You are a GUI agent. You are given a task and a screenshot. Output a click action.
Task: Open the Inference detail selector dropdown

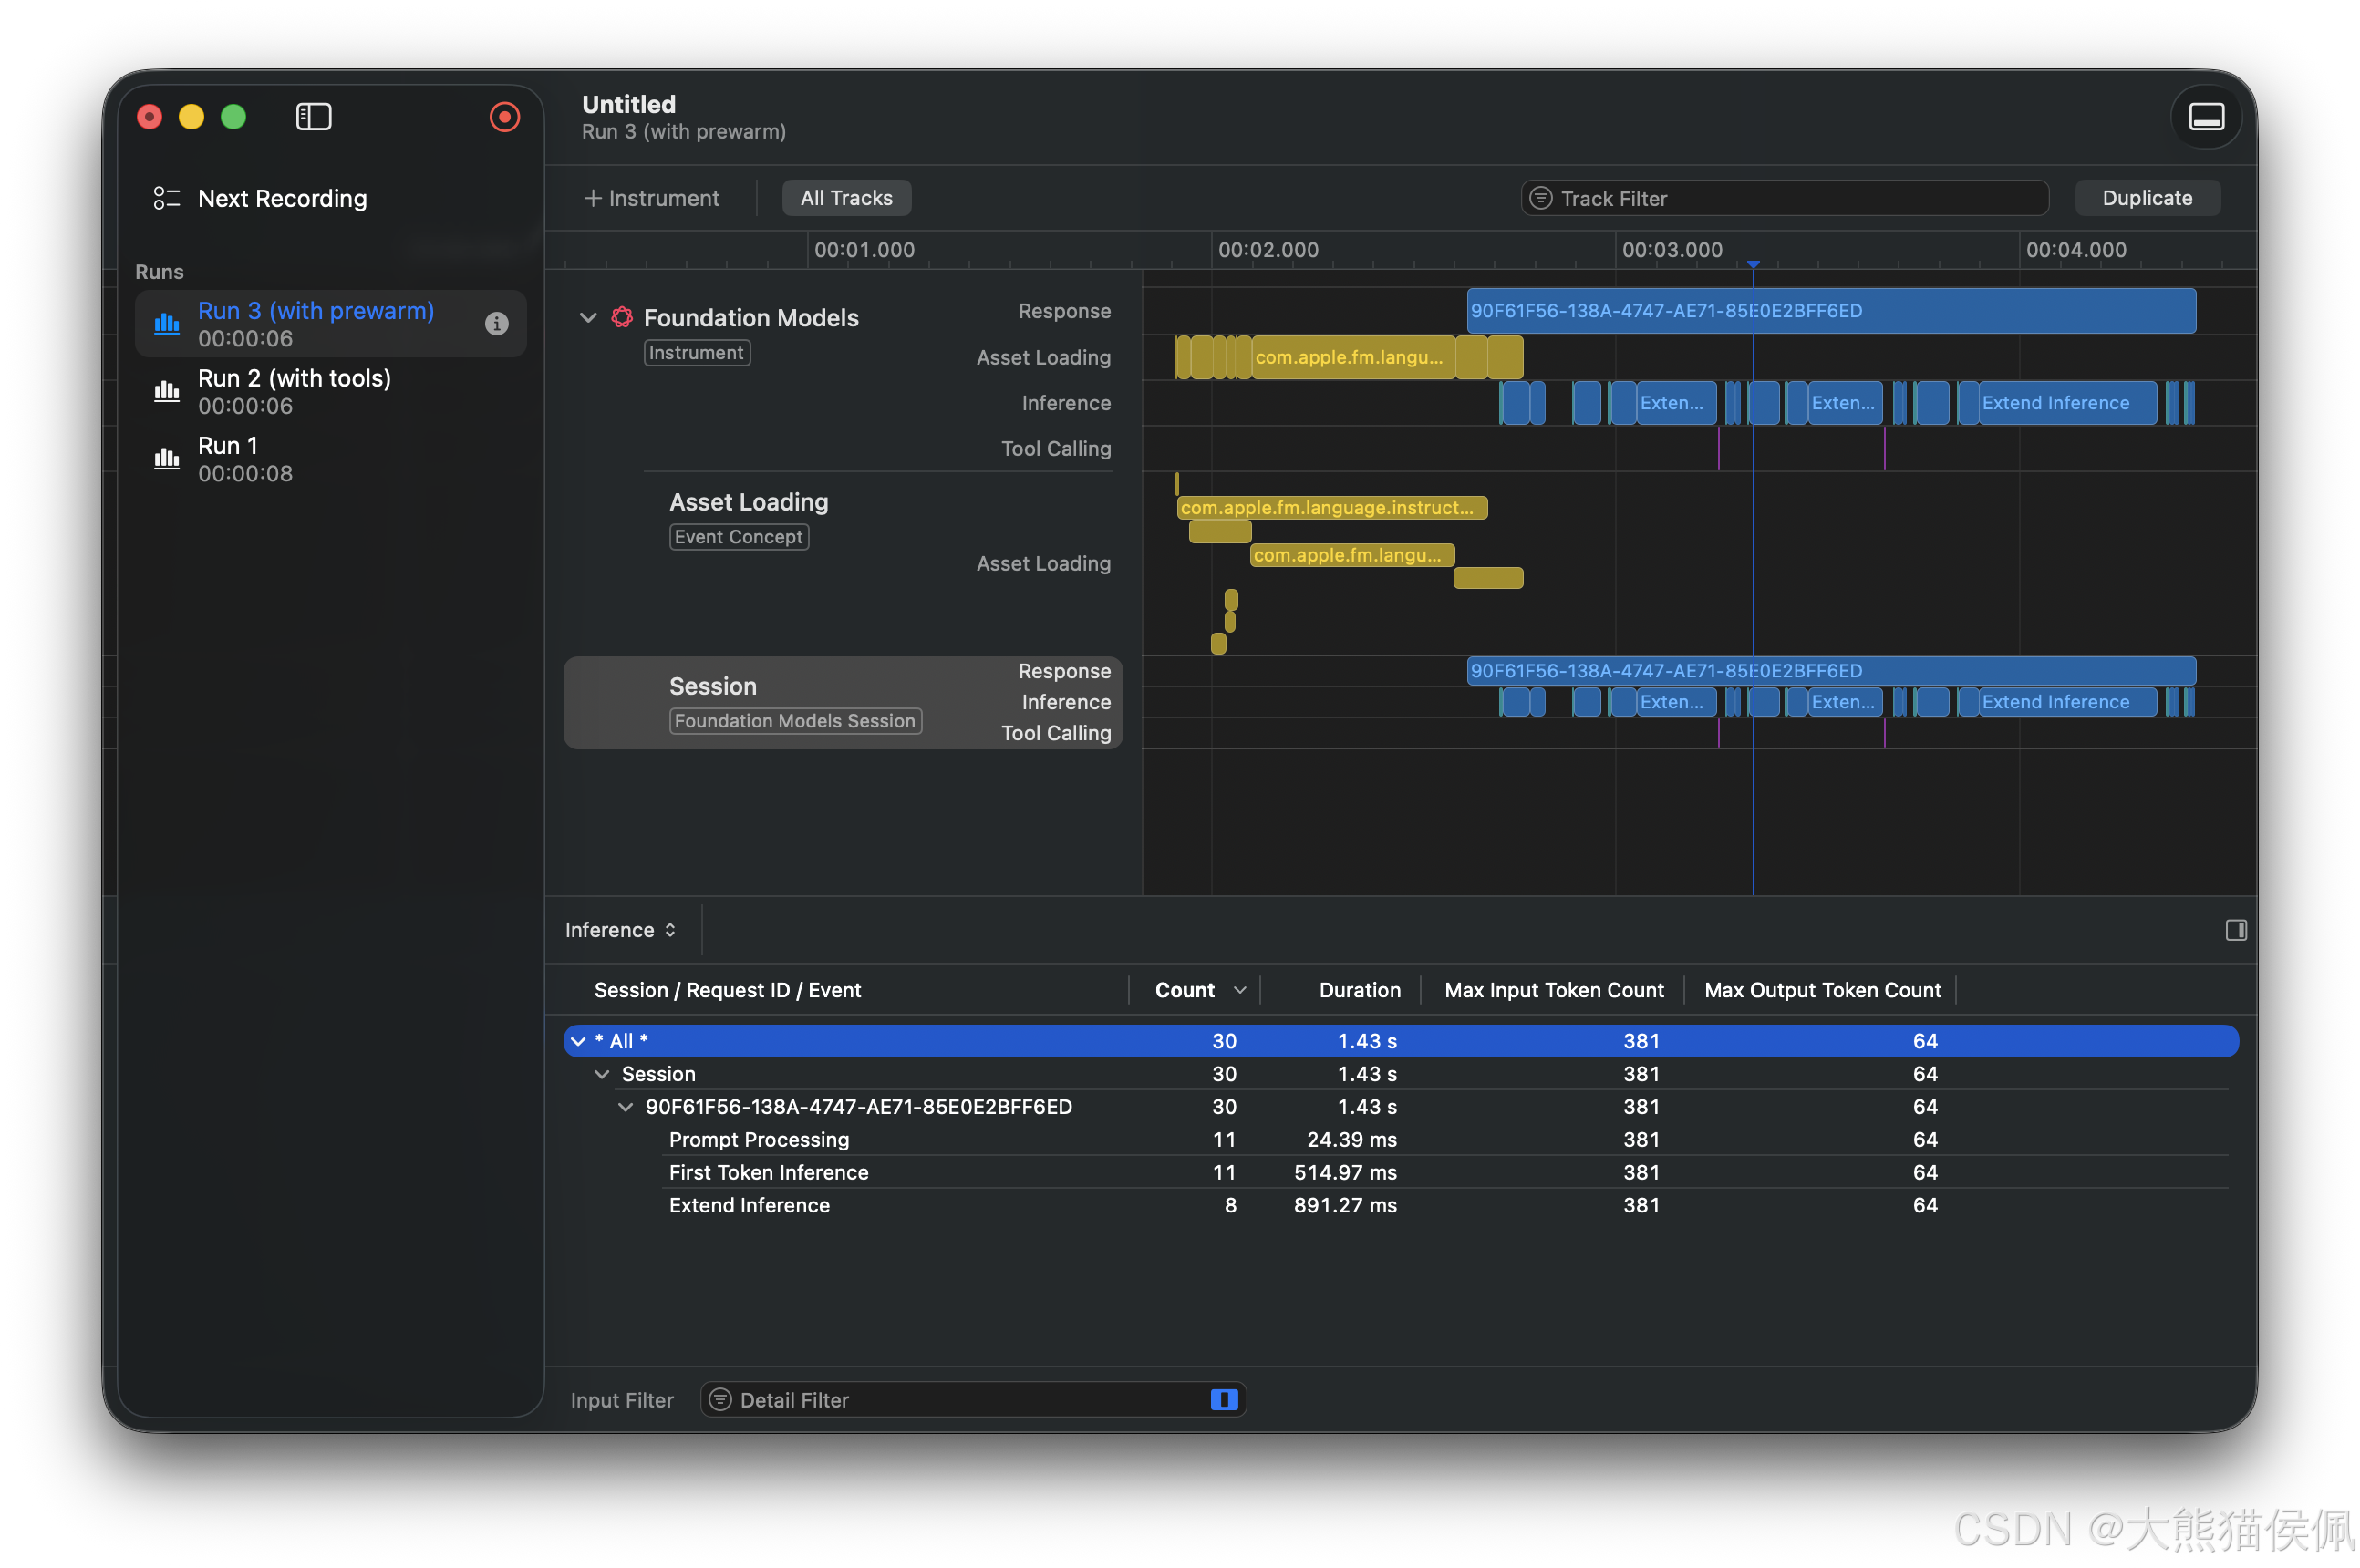click(620, 930)
